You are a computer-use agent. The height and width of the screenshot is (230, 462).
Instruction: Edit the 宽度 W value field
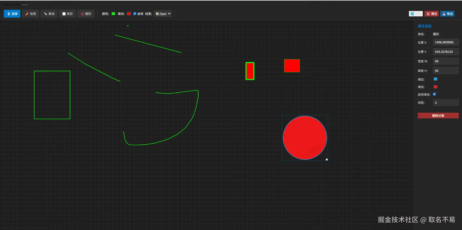click(x=446, y=61)
